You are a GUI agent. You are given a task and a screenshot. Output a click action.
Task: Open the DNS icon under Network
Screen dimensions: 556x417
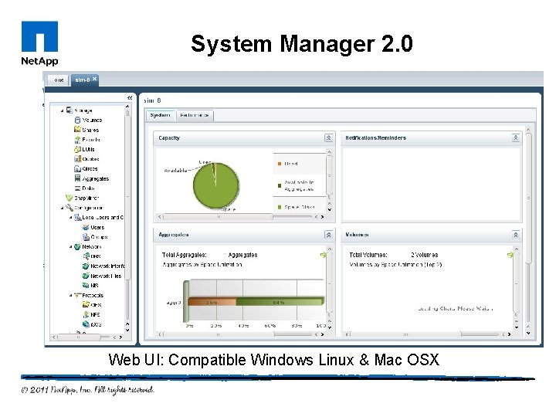(86, 256)
